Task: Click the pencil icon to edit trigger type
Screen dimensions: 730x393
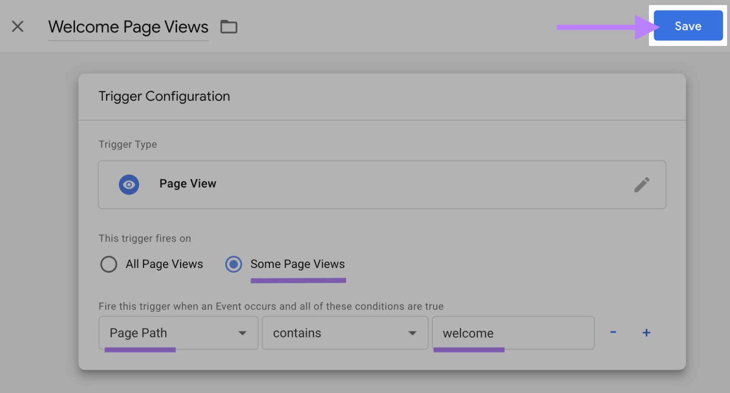Action: point(641,185)
